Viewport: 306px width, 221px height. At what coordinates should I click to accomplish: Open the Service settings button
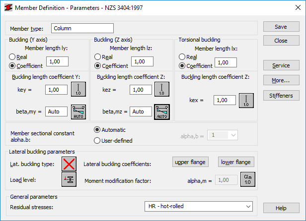click(x=281, y=65)
